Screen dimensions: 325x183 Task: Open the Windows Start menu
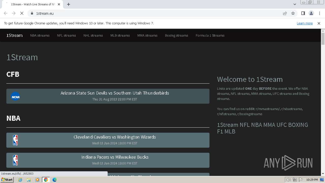[x=7, y=180]
